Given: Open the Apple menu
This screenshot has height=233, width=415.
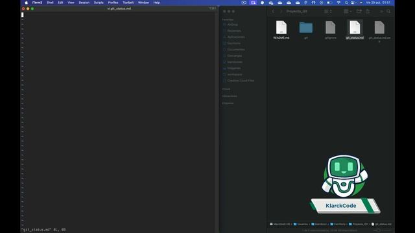Looking at the screenshot, I should pos(26,3).
